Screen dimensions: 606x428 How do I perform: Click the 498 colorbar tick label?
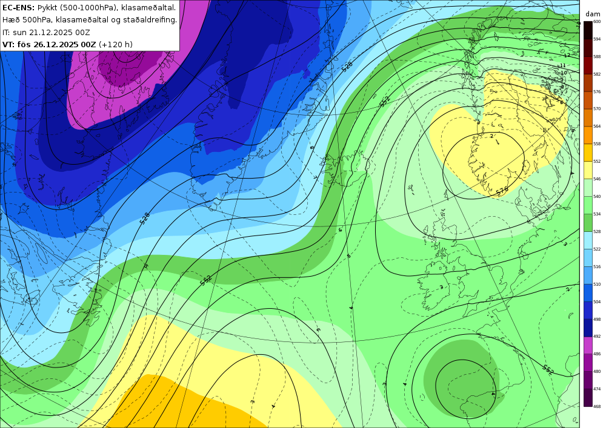click(597, 319)
